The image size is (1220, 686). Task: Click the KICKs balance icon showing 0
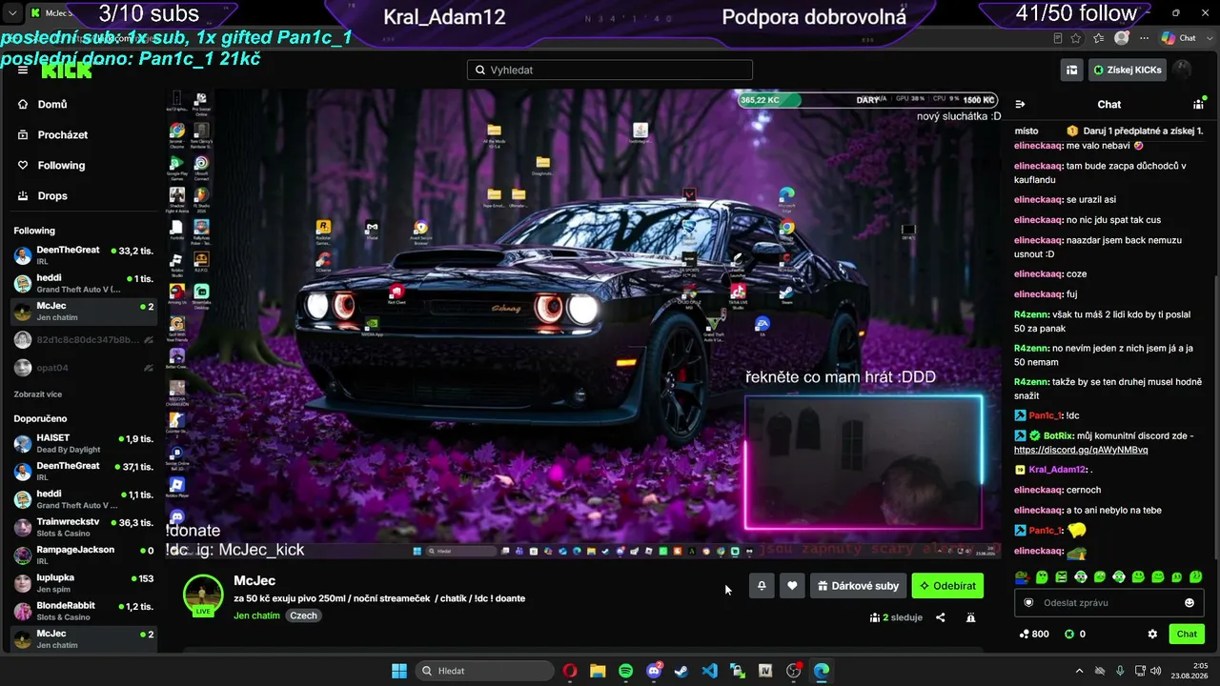[x=1075, y=634]
